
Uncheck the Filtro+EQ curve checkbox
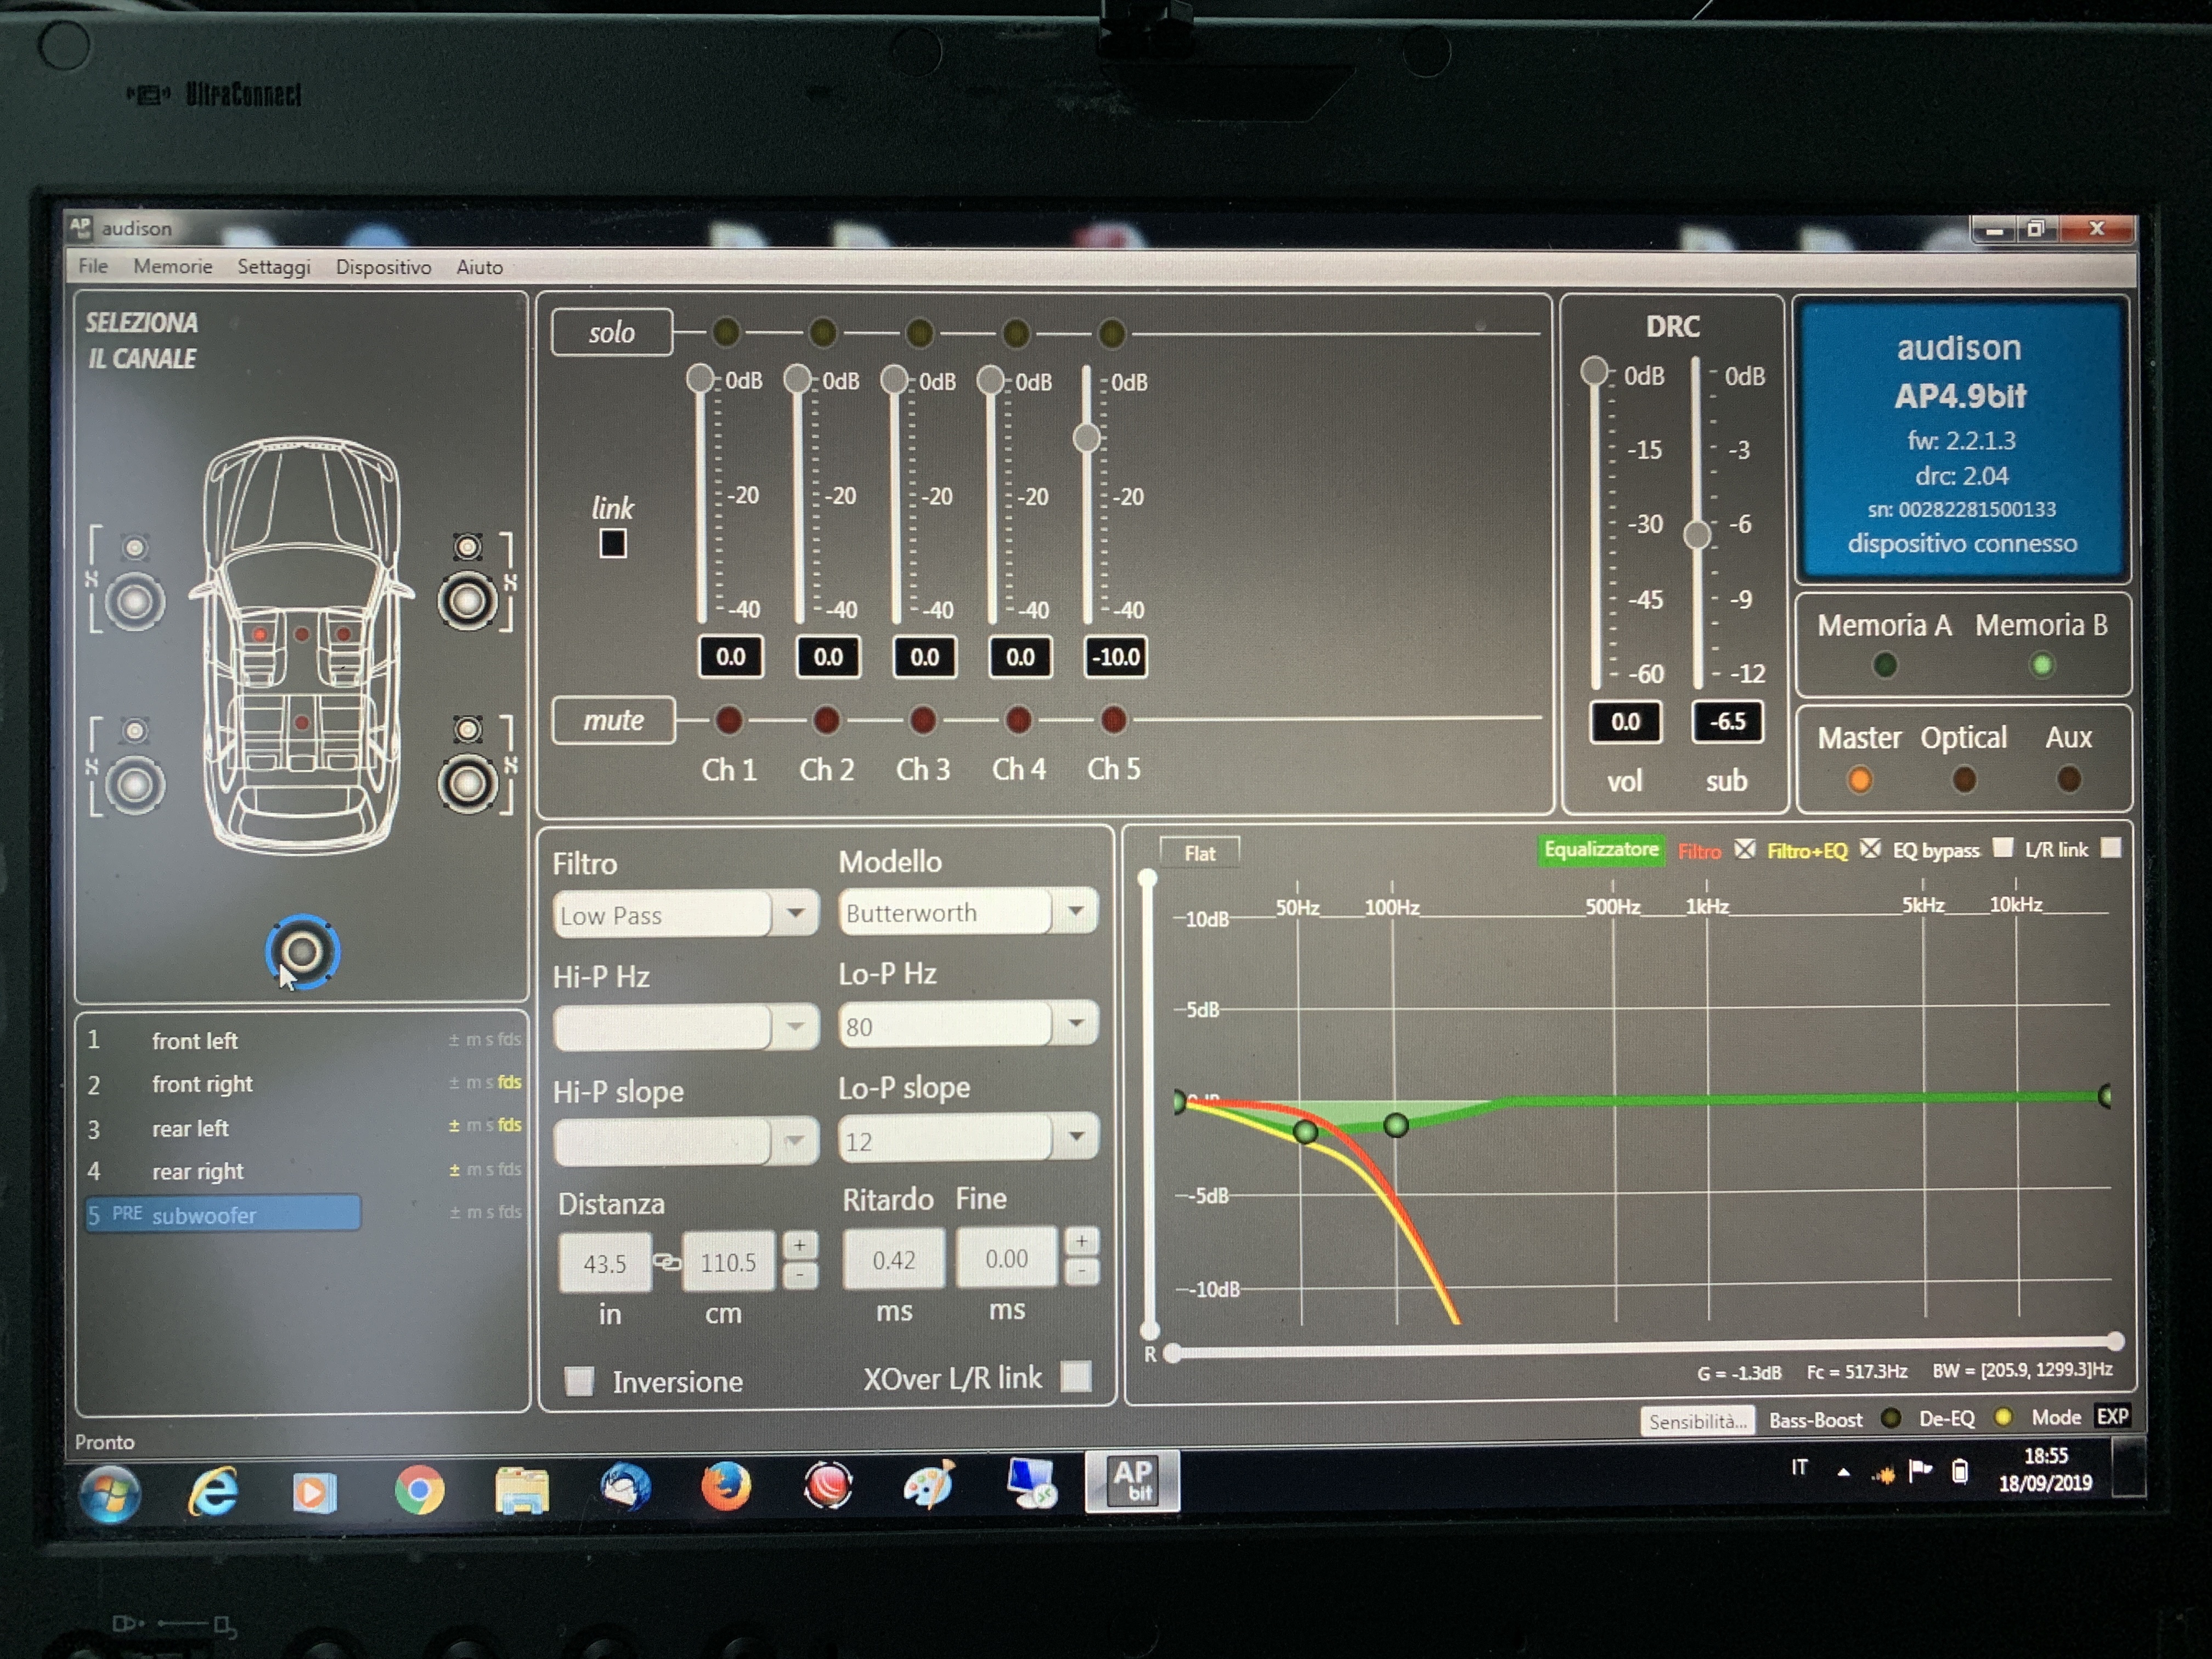pos(1870,849)
